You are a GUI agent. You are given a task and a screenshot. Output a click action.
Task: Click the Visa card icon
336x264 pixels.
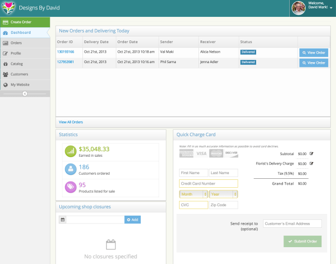pos(202,154)
